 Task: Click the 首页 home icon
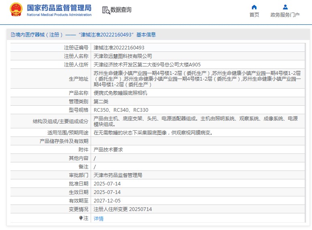[254, 7]
